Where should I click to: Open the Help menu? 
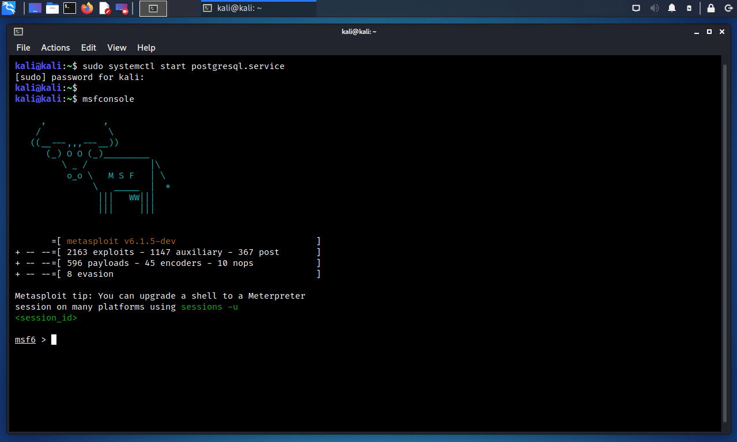pyautogui.click(x=146, y=48)
